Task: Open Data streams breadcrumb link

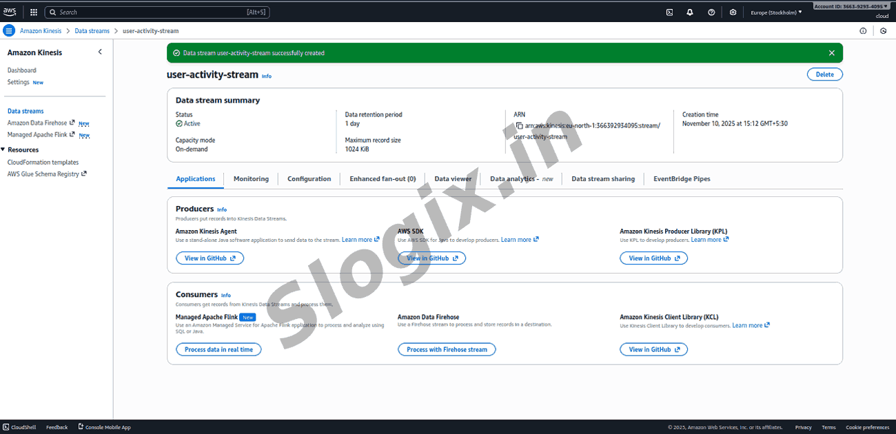Action: (92, 31)
